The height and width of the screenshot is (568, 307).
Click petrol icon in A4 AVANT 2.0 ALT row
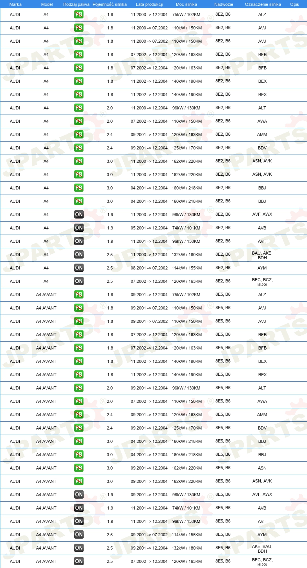[x=79, y=388]
